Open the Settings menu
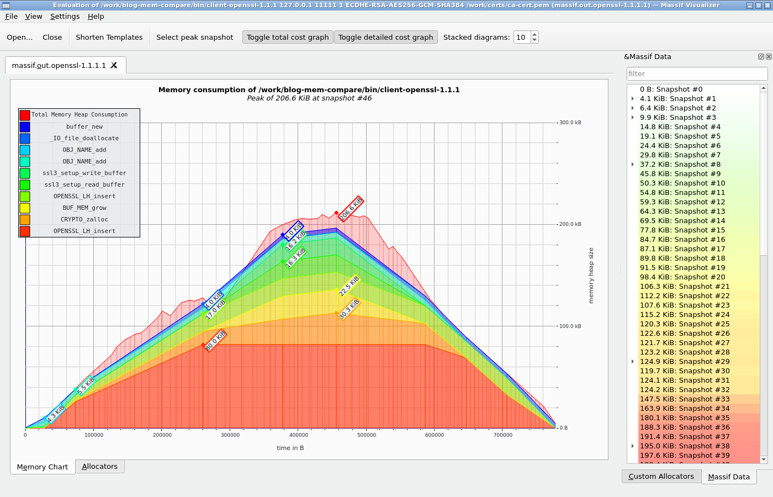Image resolution: width=773 pixels, height=497 pixels. point(65,16)
